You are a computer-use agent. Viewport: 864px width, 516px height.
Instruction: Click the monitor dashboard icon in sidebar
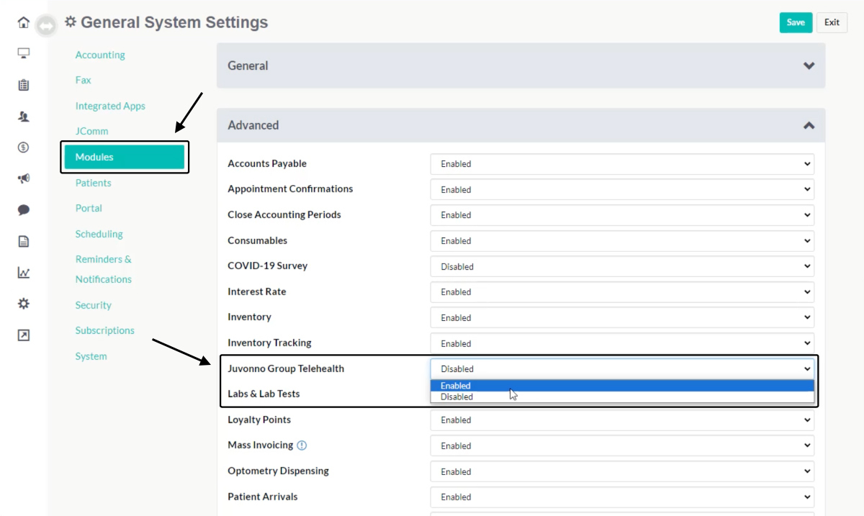pos(24,53)
